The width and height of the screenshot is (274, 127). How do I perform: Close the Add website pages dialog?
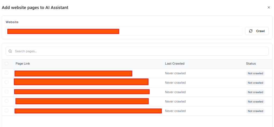pos(269,7)
